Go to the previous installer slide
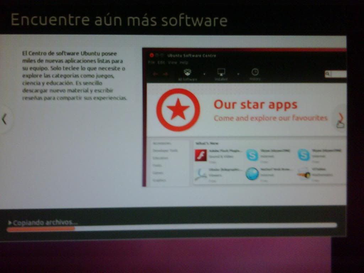 [4, 119]
